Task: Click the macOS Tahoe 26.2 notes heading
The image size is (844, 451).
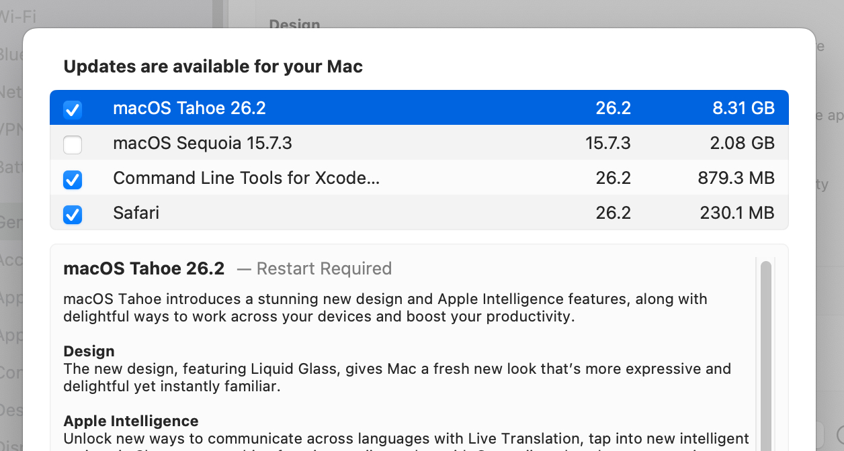Action: point(143,268)
